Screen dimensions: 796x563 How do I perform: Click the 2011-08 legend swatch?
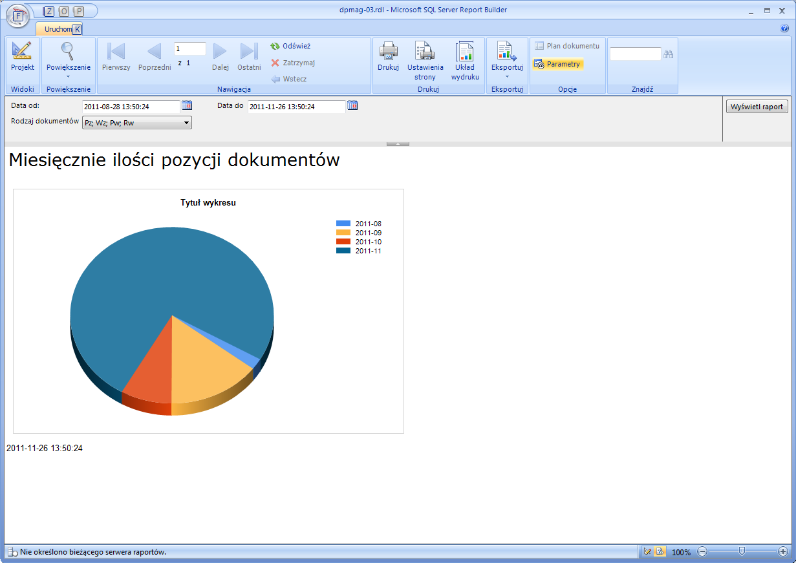[343, 224]
